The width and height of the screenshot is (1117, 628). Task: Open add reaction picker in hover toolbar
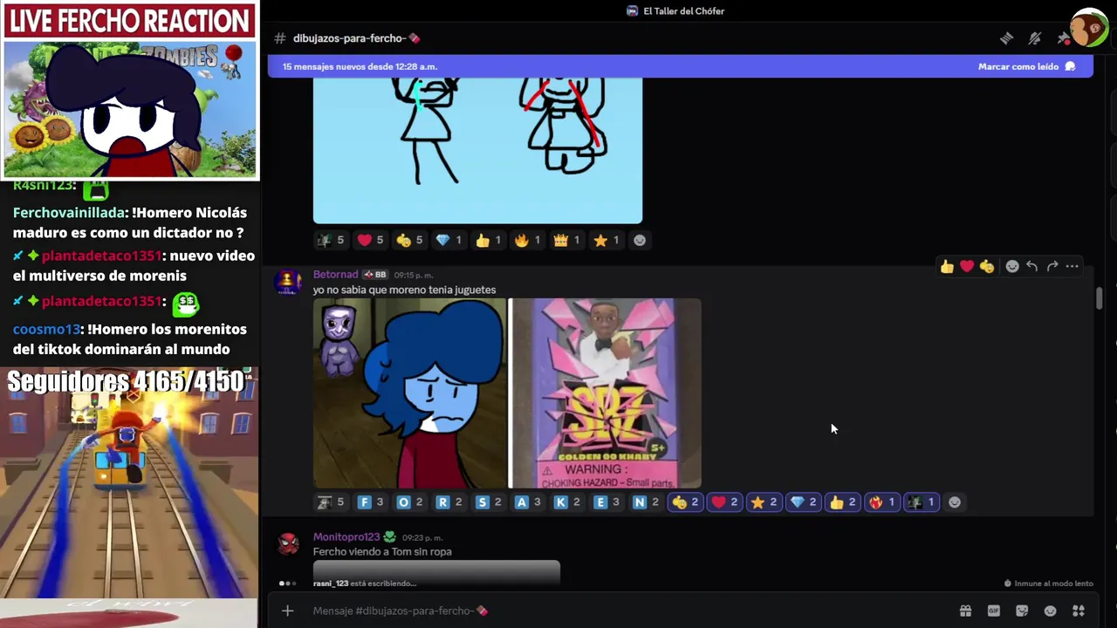pos(1012,266)
